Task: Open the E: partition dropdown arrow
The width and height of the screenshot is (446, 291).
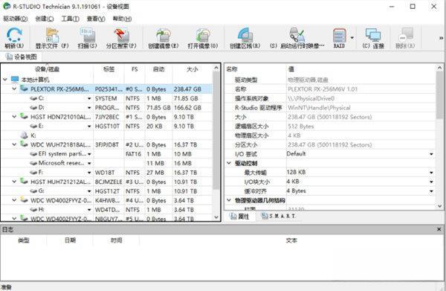Action: [89, 127]
